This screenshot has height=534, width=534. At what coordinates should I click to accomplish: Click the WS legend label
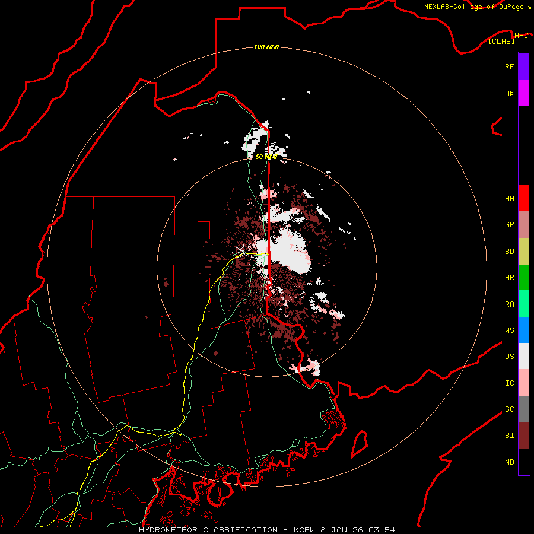point(509,330)
